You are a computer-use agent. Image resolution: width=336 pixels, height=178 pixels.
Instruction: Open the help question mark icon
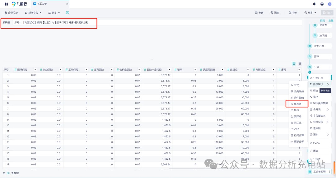[x=322, y=4]
